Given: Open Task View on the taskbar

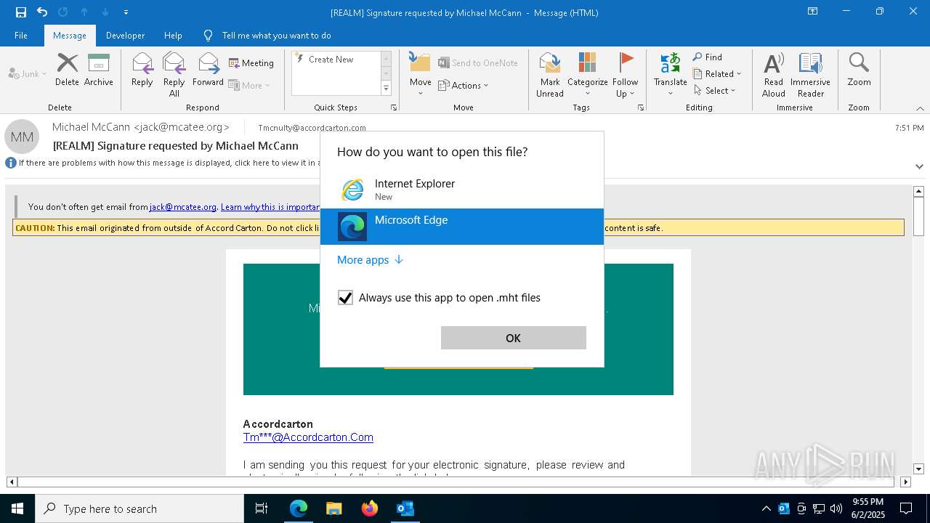Looking at the screenshot, I should (262, 508).
